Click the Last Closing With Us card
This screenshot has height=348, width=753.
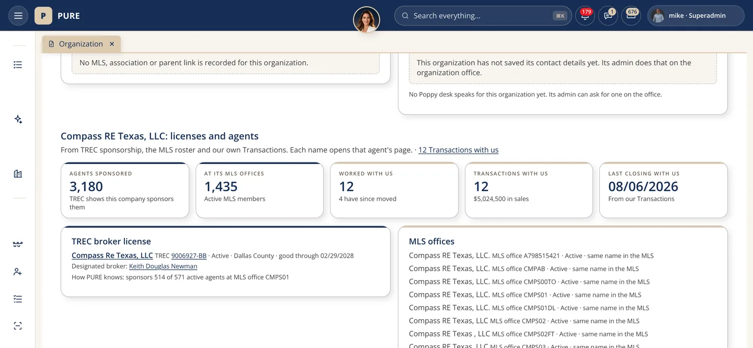tap(664, 190)
